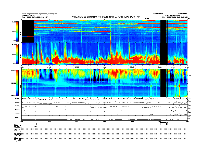Viewport: 202px width, 156px height.
Task: Click the 12:00 tick label under RAD1 panel
Action: click(105, 67)
